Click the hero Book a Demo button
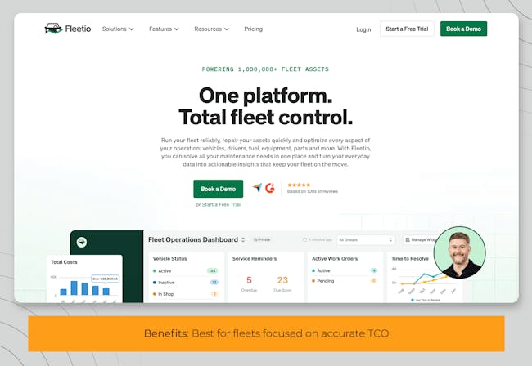The width and height of the screenshot is (532, 366). (219, 189)
